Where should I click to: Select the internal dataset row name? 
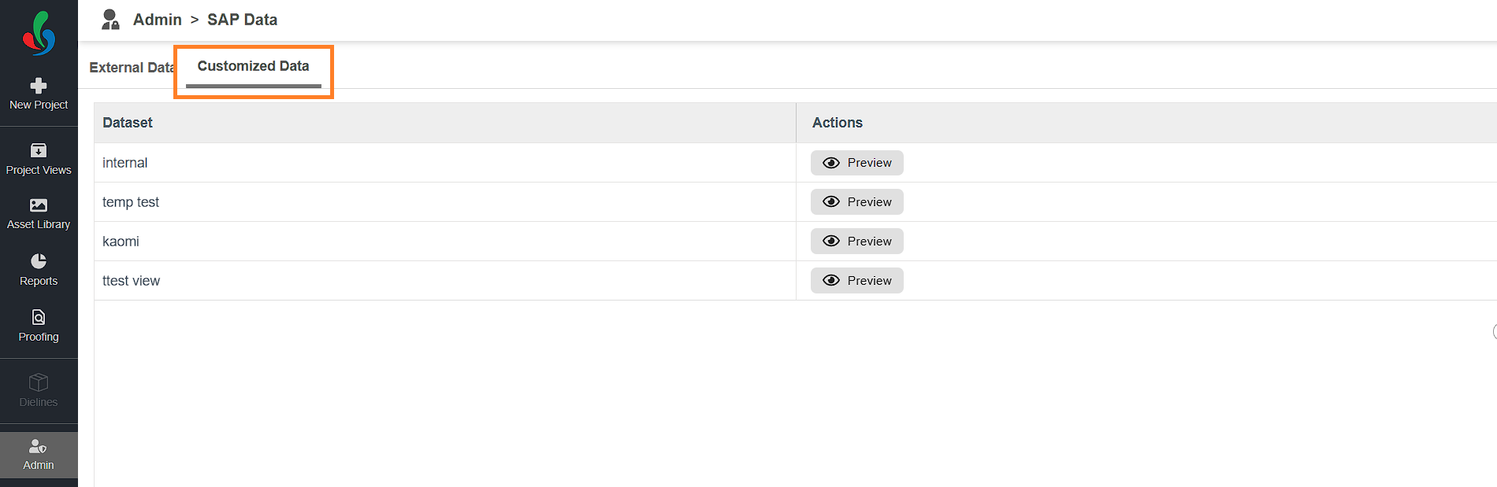(124, 163)
